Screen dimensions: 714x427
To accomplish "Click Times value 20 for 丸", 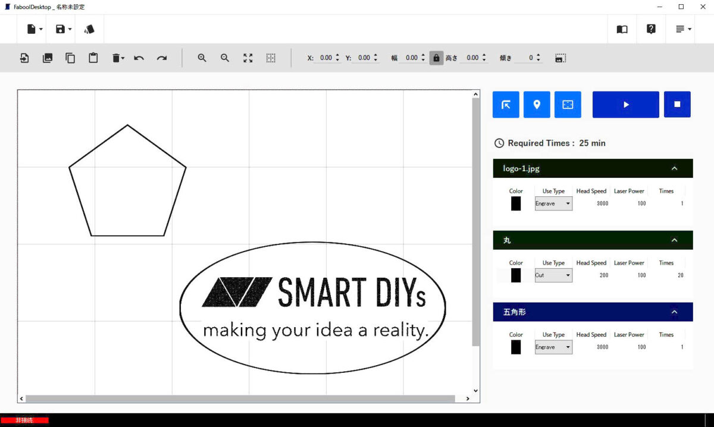I will [680, 275].
